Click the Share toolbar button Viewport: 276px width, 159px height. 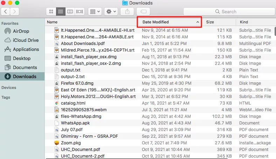(x=127, y=12)
